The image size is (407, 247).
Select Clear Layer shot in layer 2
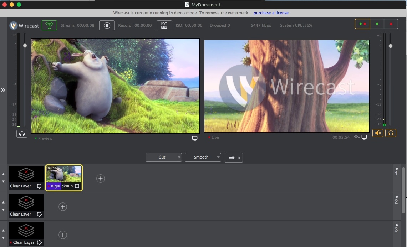tap(26, 203)
